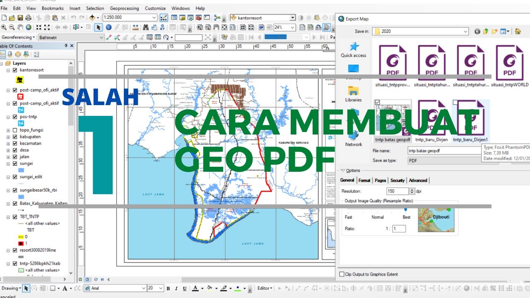This screenshot has height=298, width=530.
Task: Click Italic in the Drawing toolbar
Action: point(176,288)
